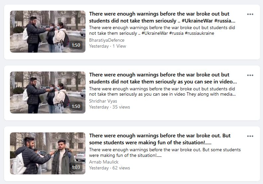Click the "Yesterday · 35 views" timestamp

click(109, 107)
